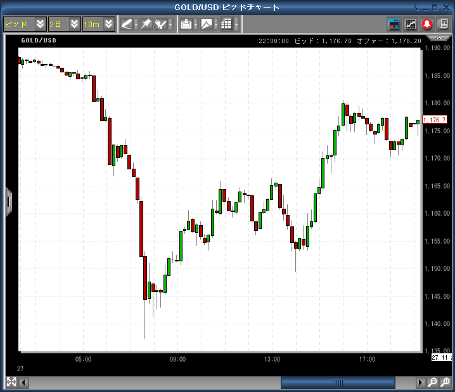Click the print chart icon
This screenshot has height=392, width=455.
pos(186,24)
